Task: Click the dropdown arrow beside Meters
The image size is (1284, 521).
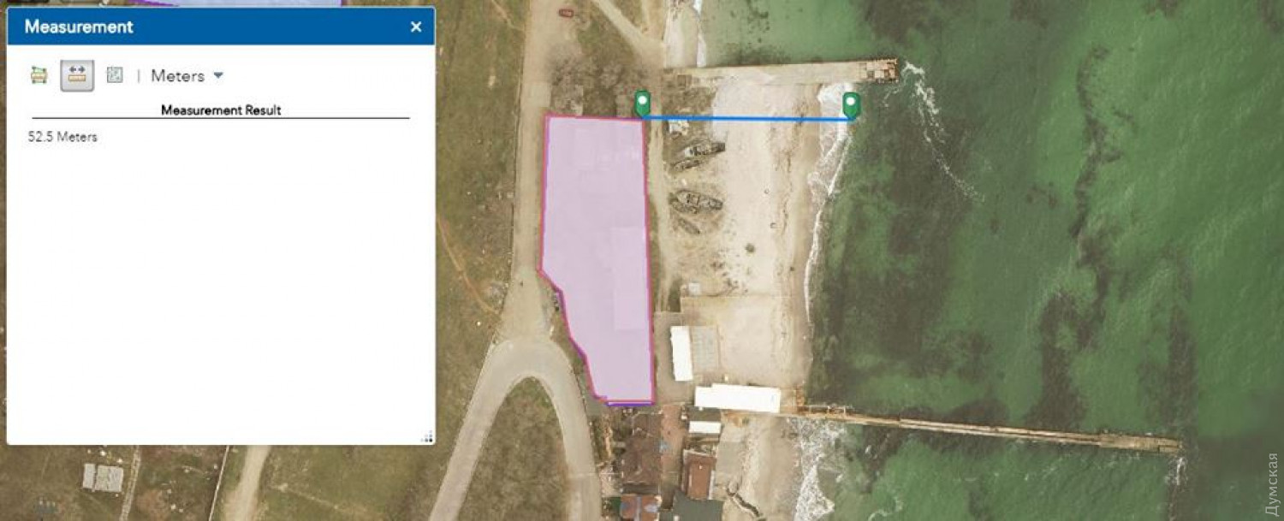Action: [218, 75]
